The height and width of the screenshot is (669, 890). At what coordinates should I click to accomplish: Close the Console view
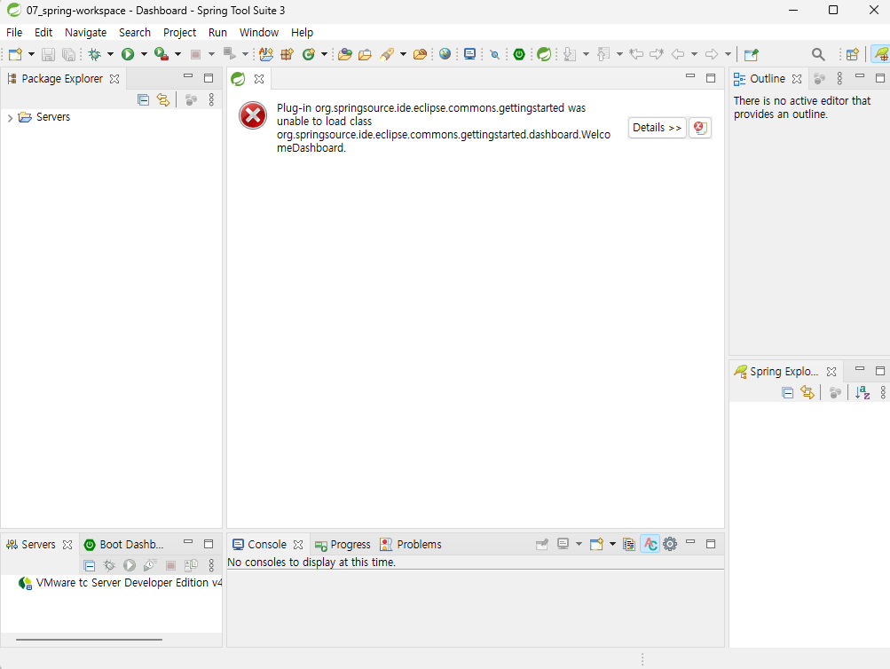point(298,545)
